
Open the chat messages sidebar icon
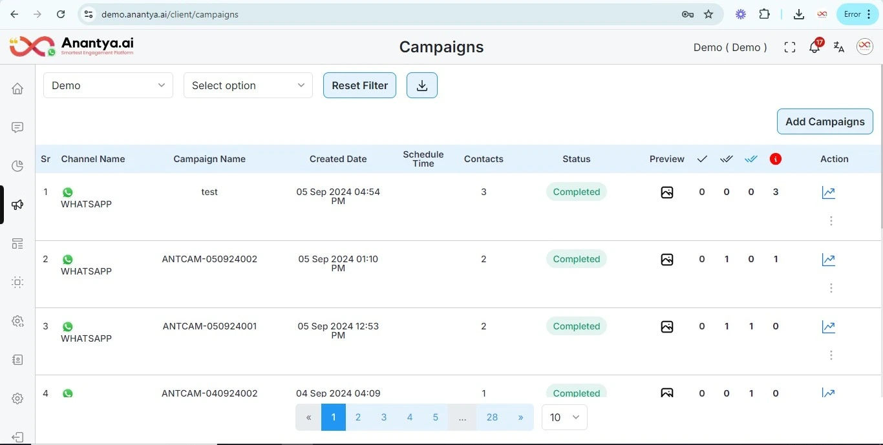[x=17, y=127]
